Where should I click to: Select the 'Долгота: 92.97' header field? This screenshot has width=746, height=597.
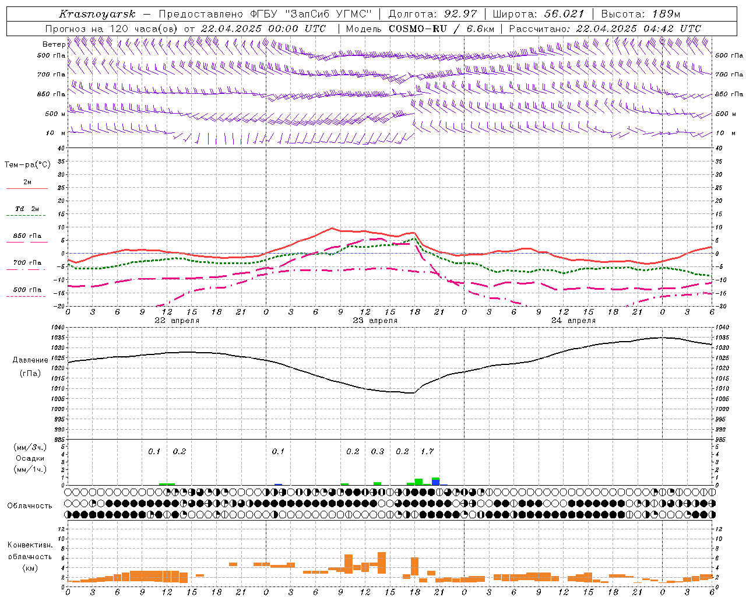click(x=432, y=14)
